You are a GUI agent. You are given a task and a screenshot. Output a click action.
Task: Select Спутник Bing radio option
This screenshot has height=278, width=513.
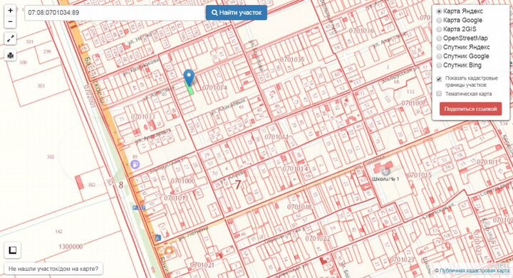point(439,65)
